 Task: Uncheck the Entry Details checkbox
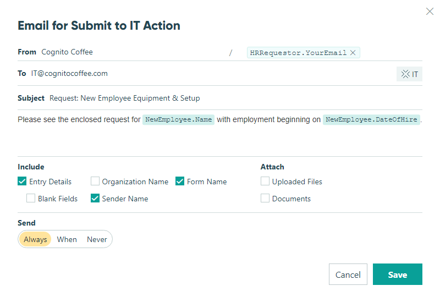point(22,182)
